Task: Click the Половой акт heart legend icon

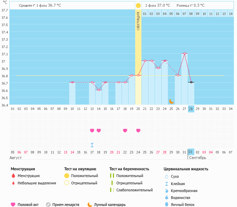Action: coord(13,205)
